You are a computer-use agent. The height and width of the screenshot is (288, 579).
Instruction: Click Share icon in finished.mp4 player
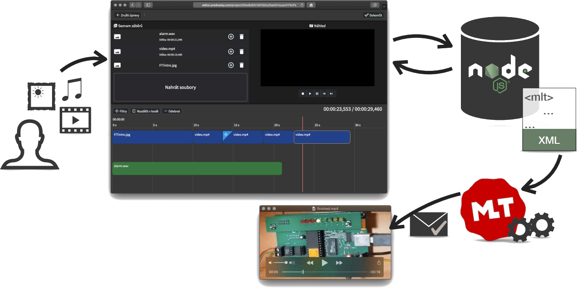pos(379,262)
